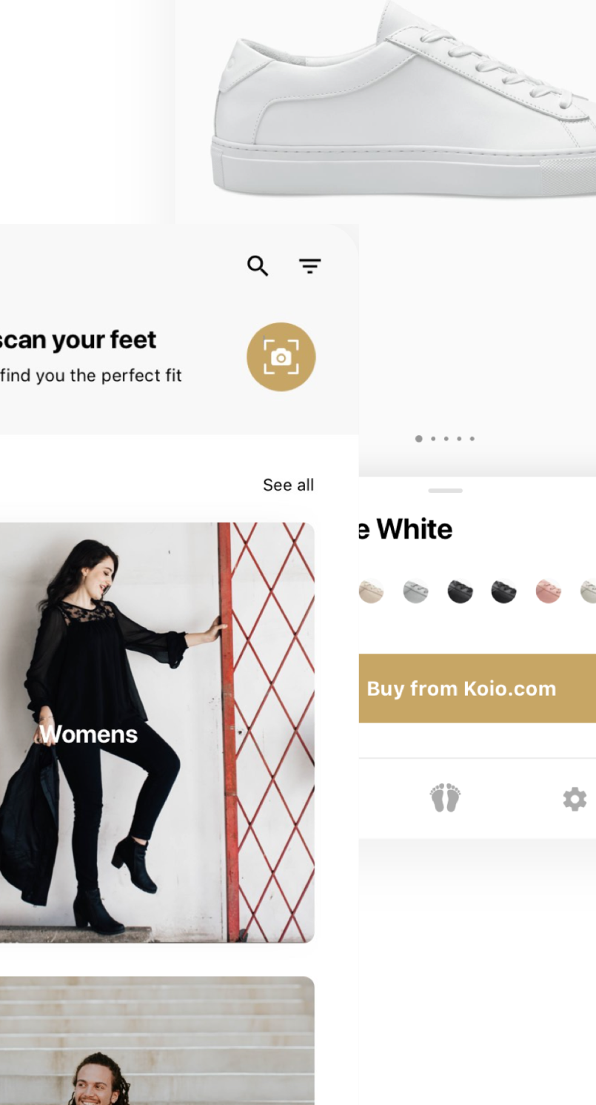Choose the first black shoe swatch

click(460, 591)
